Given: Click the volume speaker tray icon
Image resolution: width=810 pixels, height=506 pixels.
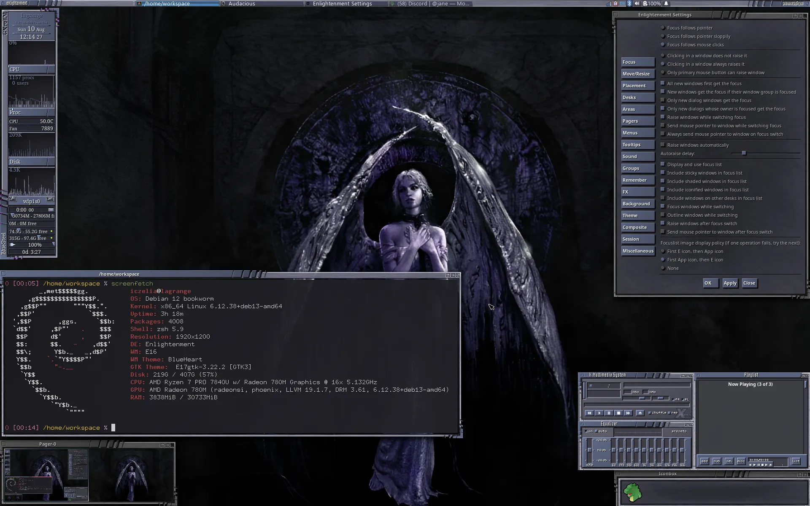Looking at the screenshot, I should [637, 3].
